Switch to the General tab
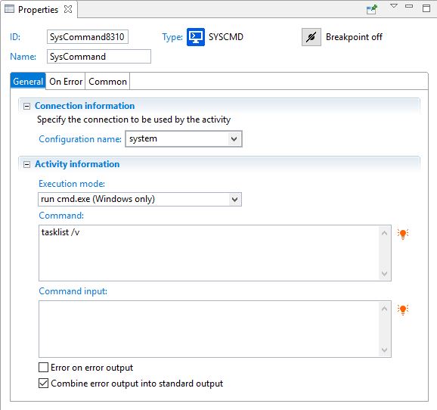437x410 pixels. coord(28,81)
